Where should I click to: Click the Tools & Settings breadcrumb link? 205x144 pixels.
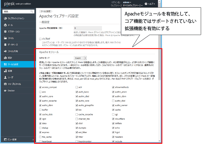point(45,11)
